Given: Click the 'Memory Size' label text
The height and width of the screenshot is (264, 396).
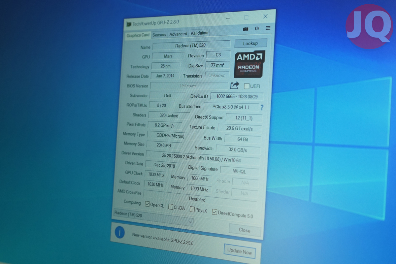Looking at the screenshot, I should 134,144.
